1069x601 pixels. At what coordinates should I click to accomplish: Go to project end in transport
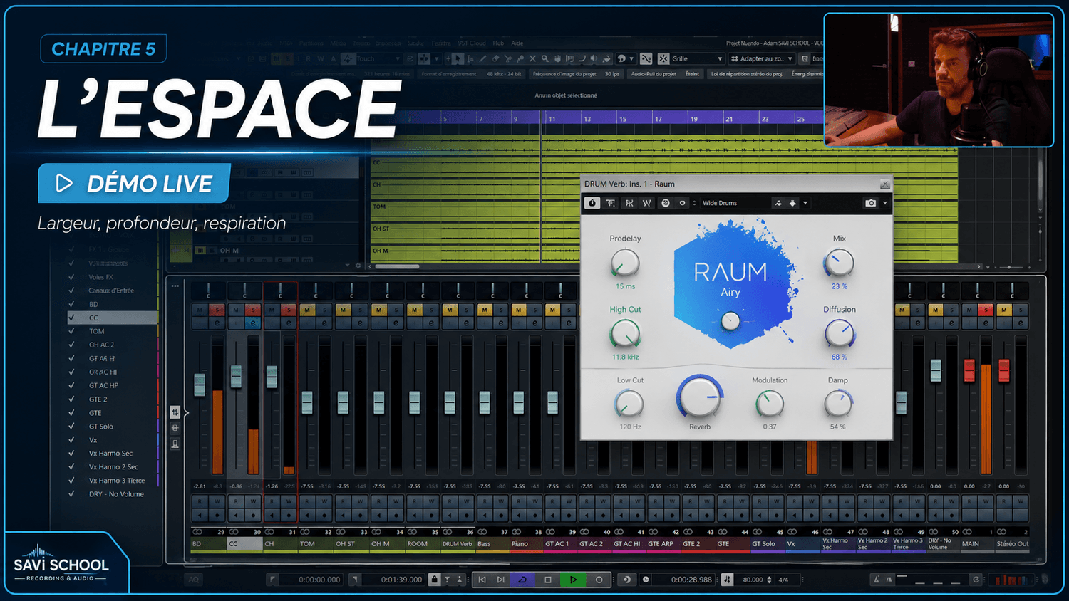tap(501, 580)
